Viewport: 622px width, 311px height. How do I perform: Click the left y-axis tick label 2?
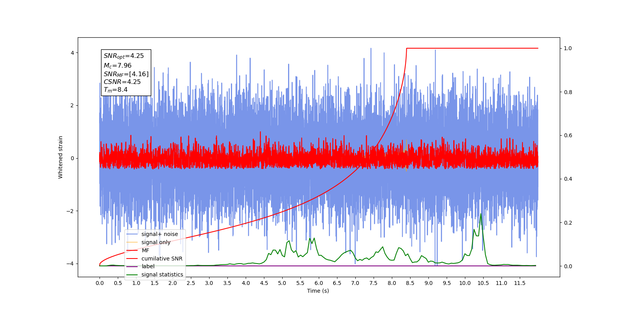coord(72,106)
